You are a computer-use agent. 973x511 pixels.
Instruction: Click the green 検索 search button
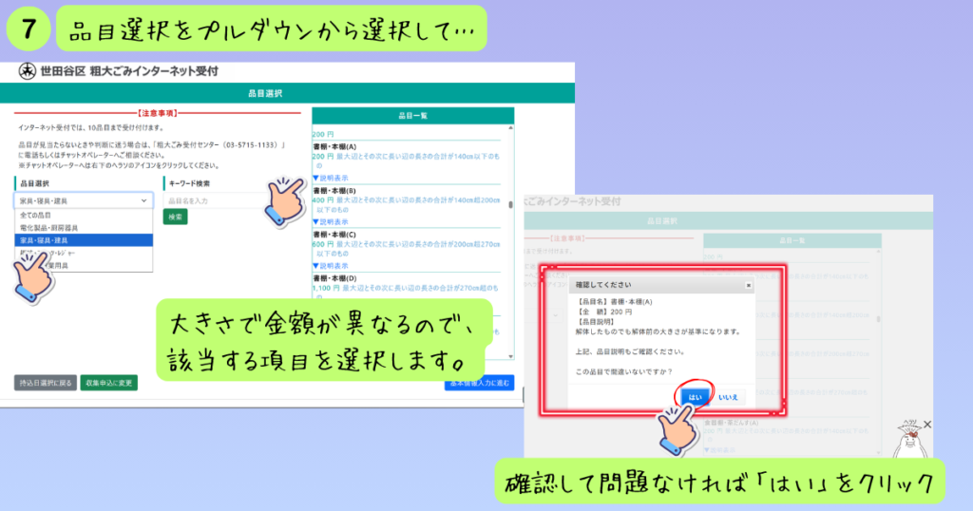[x=176, y=217]
